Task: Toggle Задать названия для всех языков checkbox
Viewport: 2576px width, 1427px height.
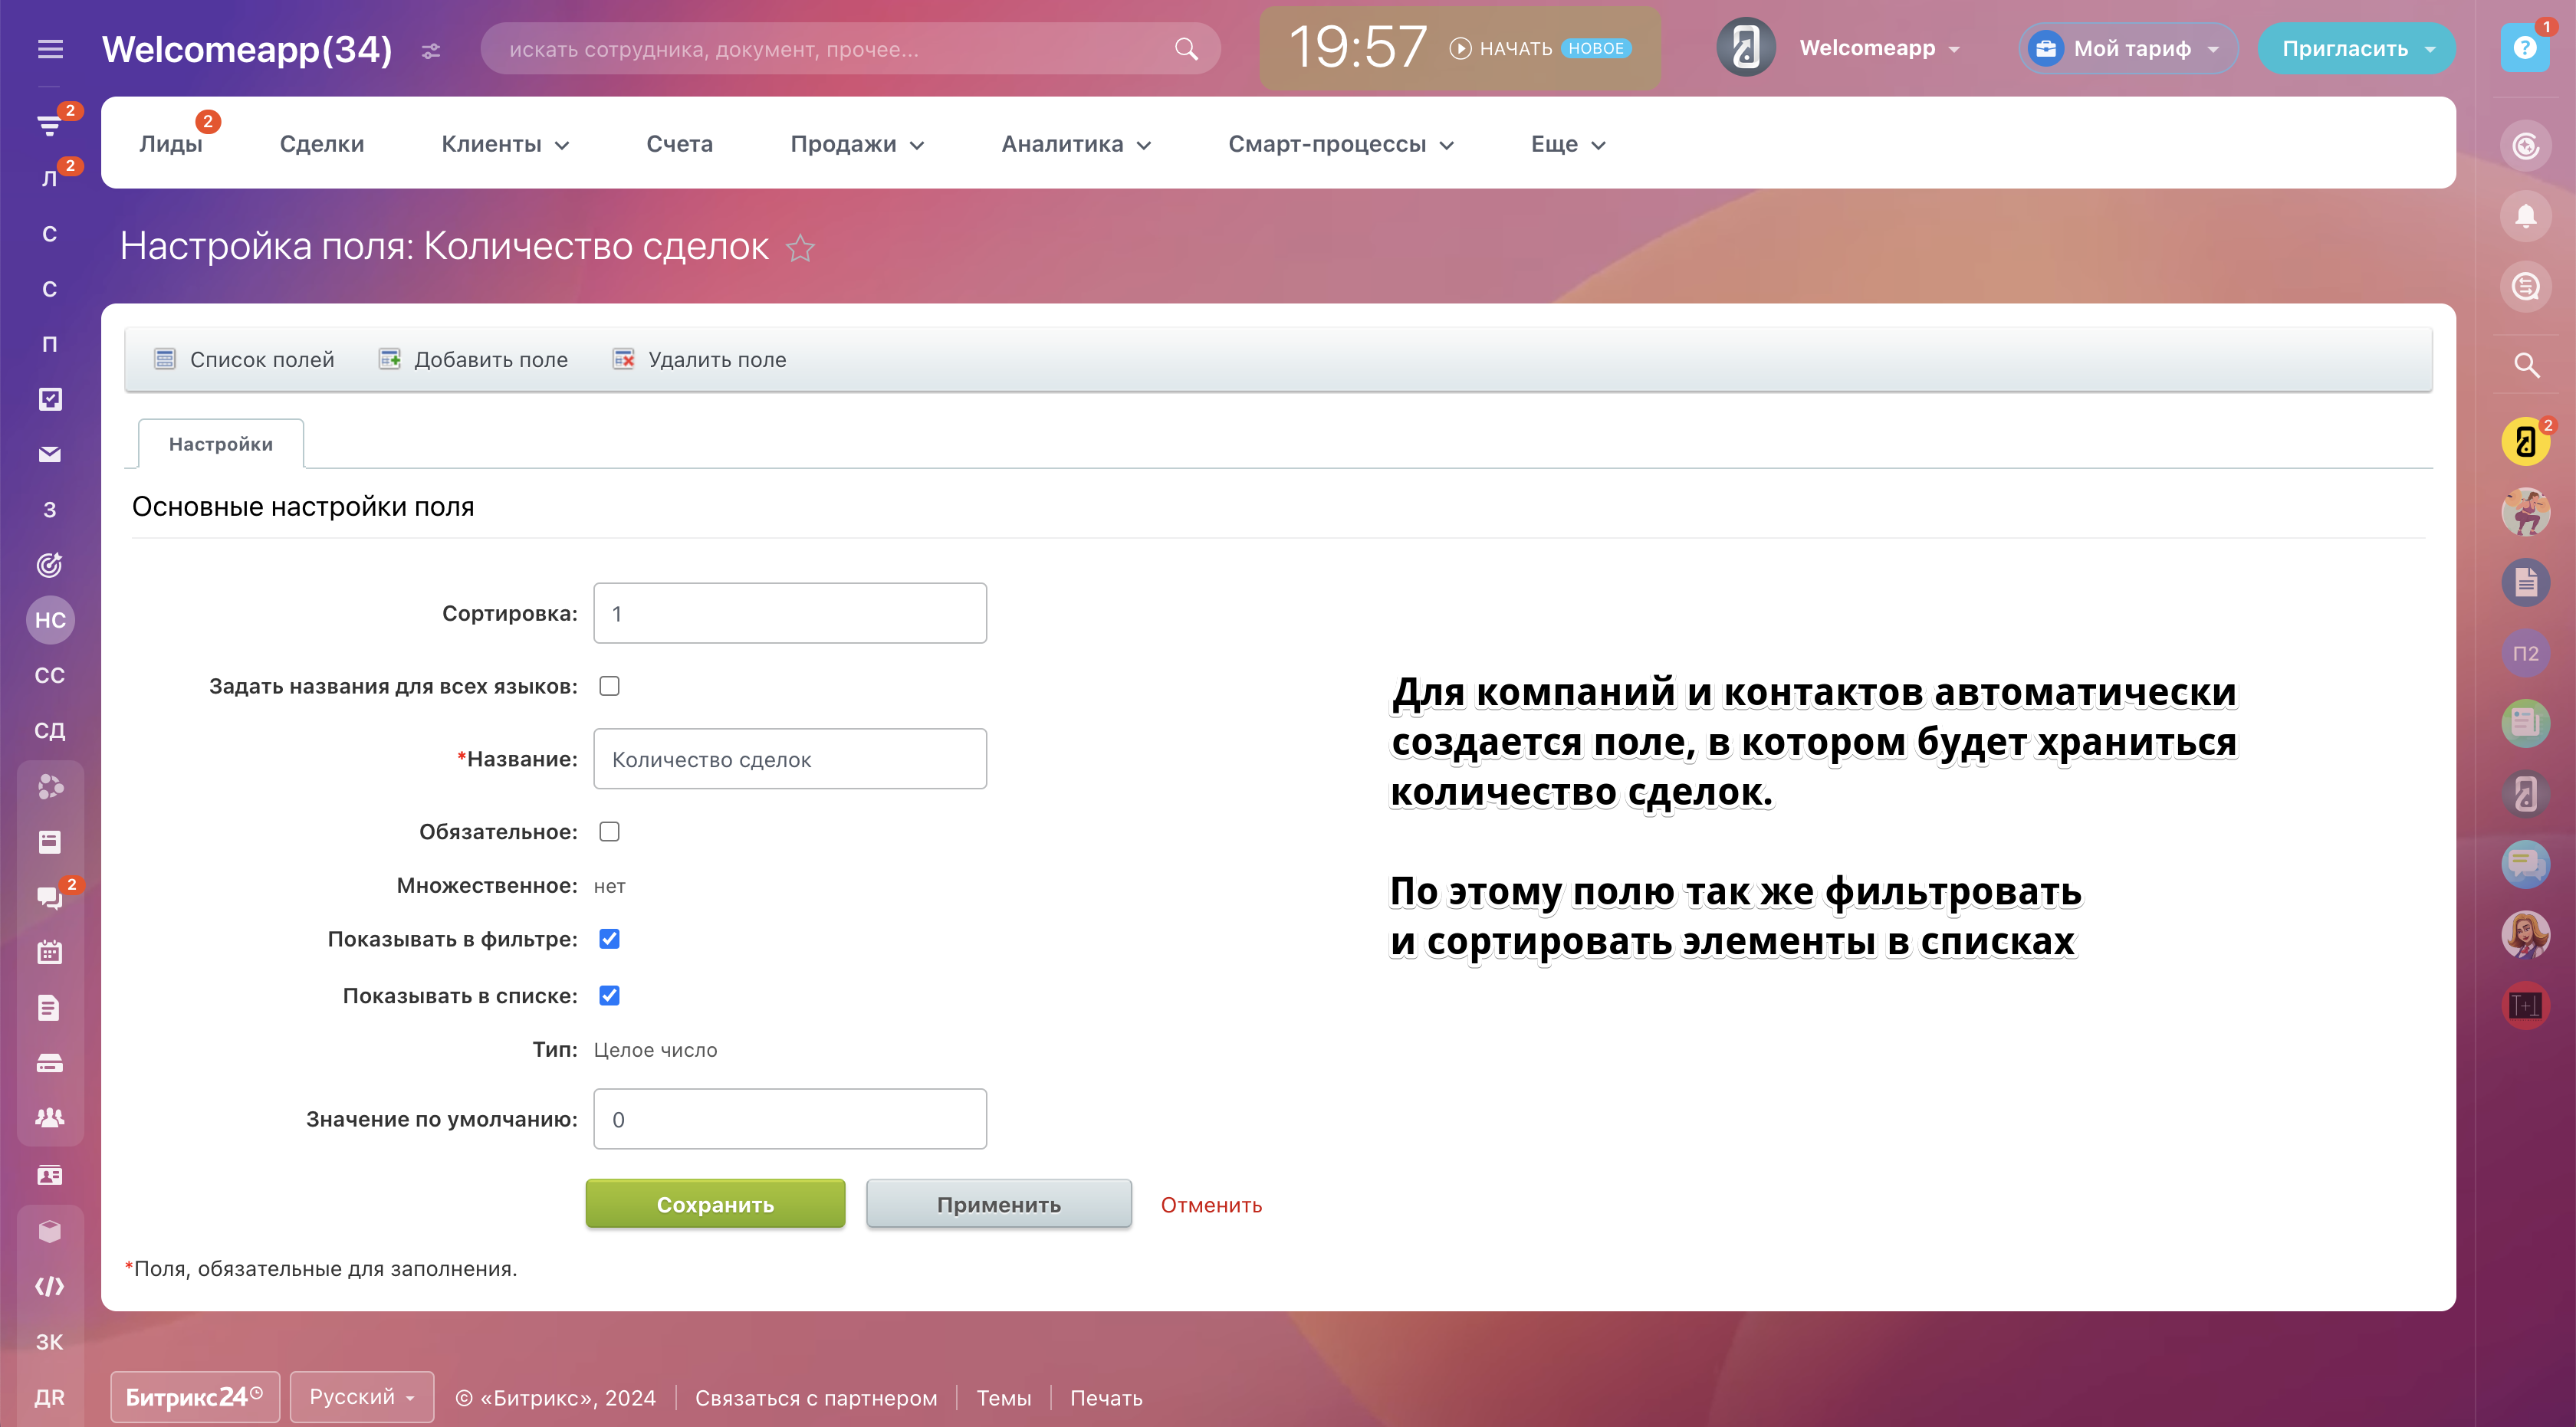Action: (609, 687)
